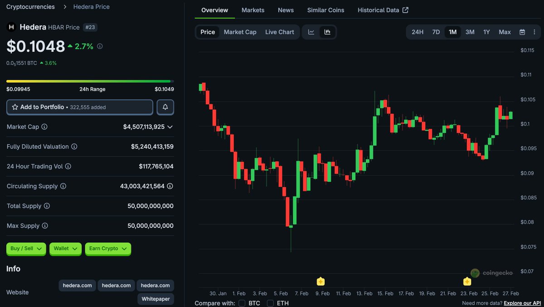This screenshot has height=307, width=544.
Task: Set chart range to 24H
Action: tap(418, 32)
